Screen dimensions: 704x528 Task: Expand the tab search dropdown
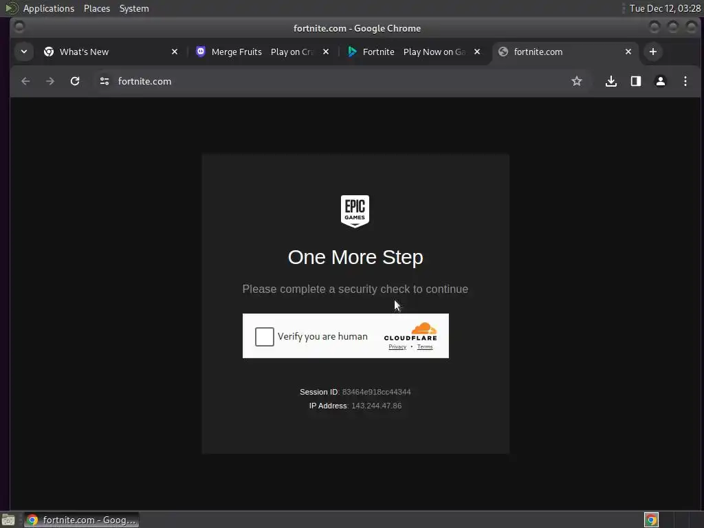click(24, 52)
